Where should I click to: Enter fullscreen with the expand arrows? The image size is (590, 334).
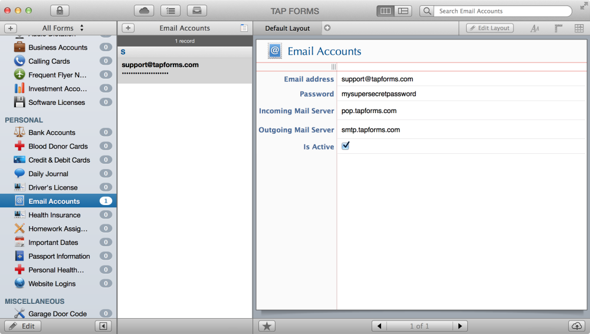584,6
